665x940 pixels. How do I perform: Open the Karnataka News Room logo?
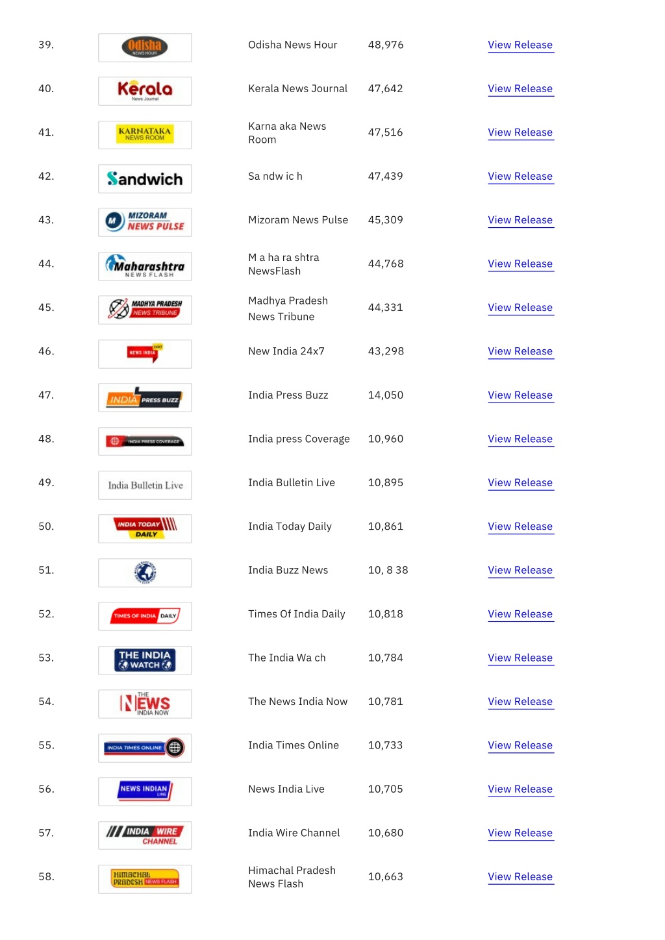coord(145,135)
